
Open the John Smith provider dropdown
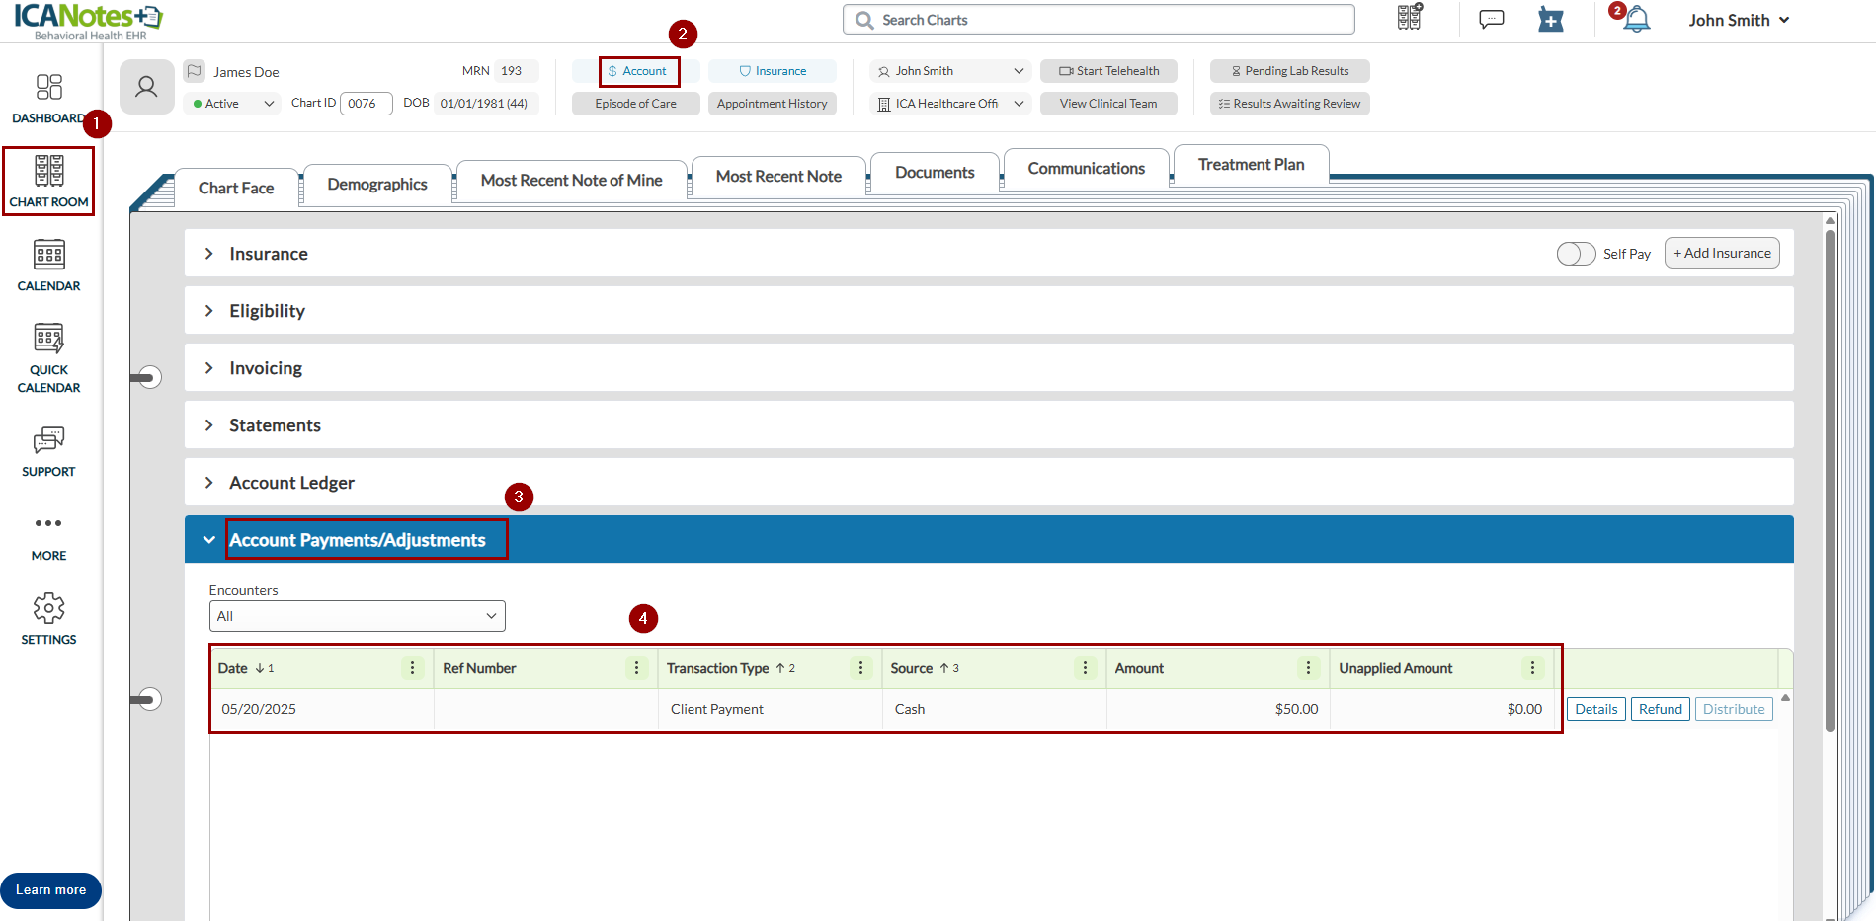950,71
